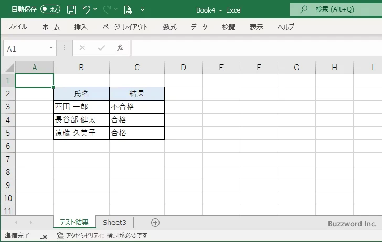
Task: Select row 2 header
Action: 8,94
